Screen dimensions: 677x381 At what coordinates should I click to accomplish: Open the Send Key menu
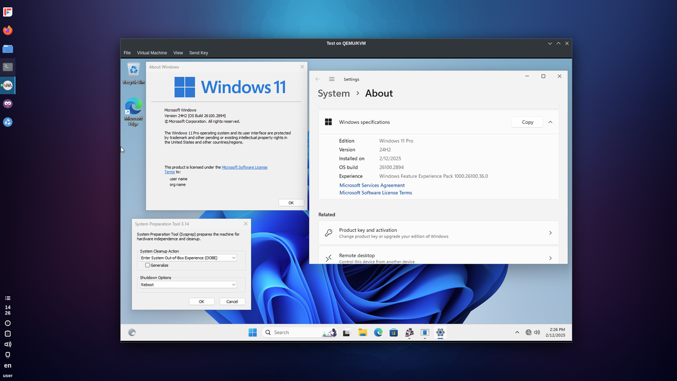pos(199,53)
